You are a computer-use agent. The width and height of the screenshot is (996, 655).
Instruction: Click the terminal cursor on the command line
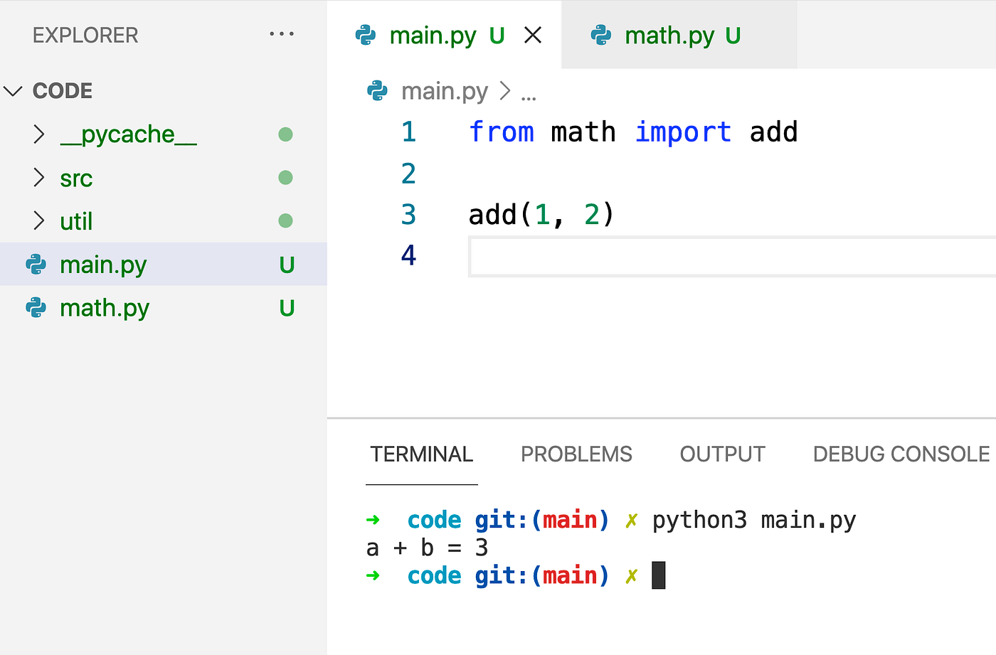(657, 575)
